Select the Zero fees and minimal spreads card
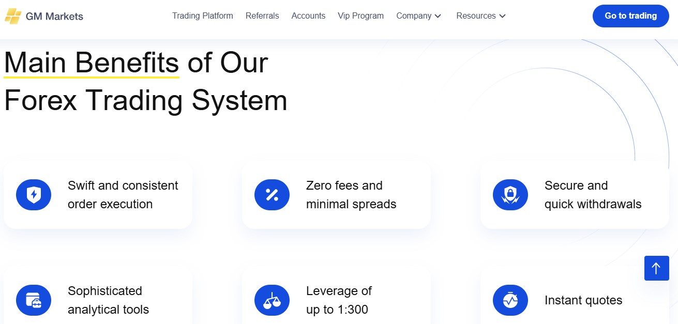The width and height of the screenshot is (678, 324). point(336,195)
